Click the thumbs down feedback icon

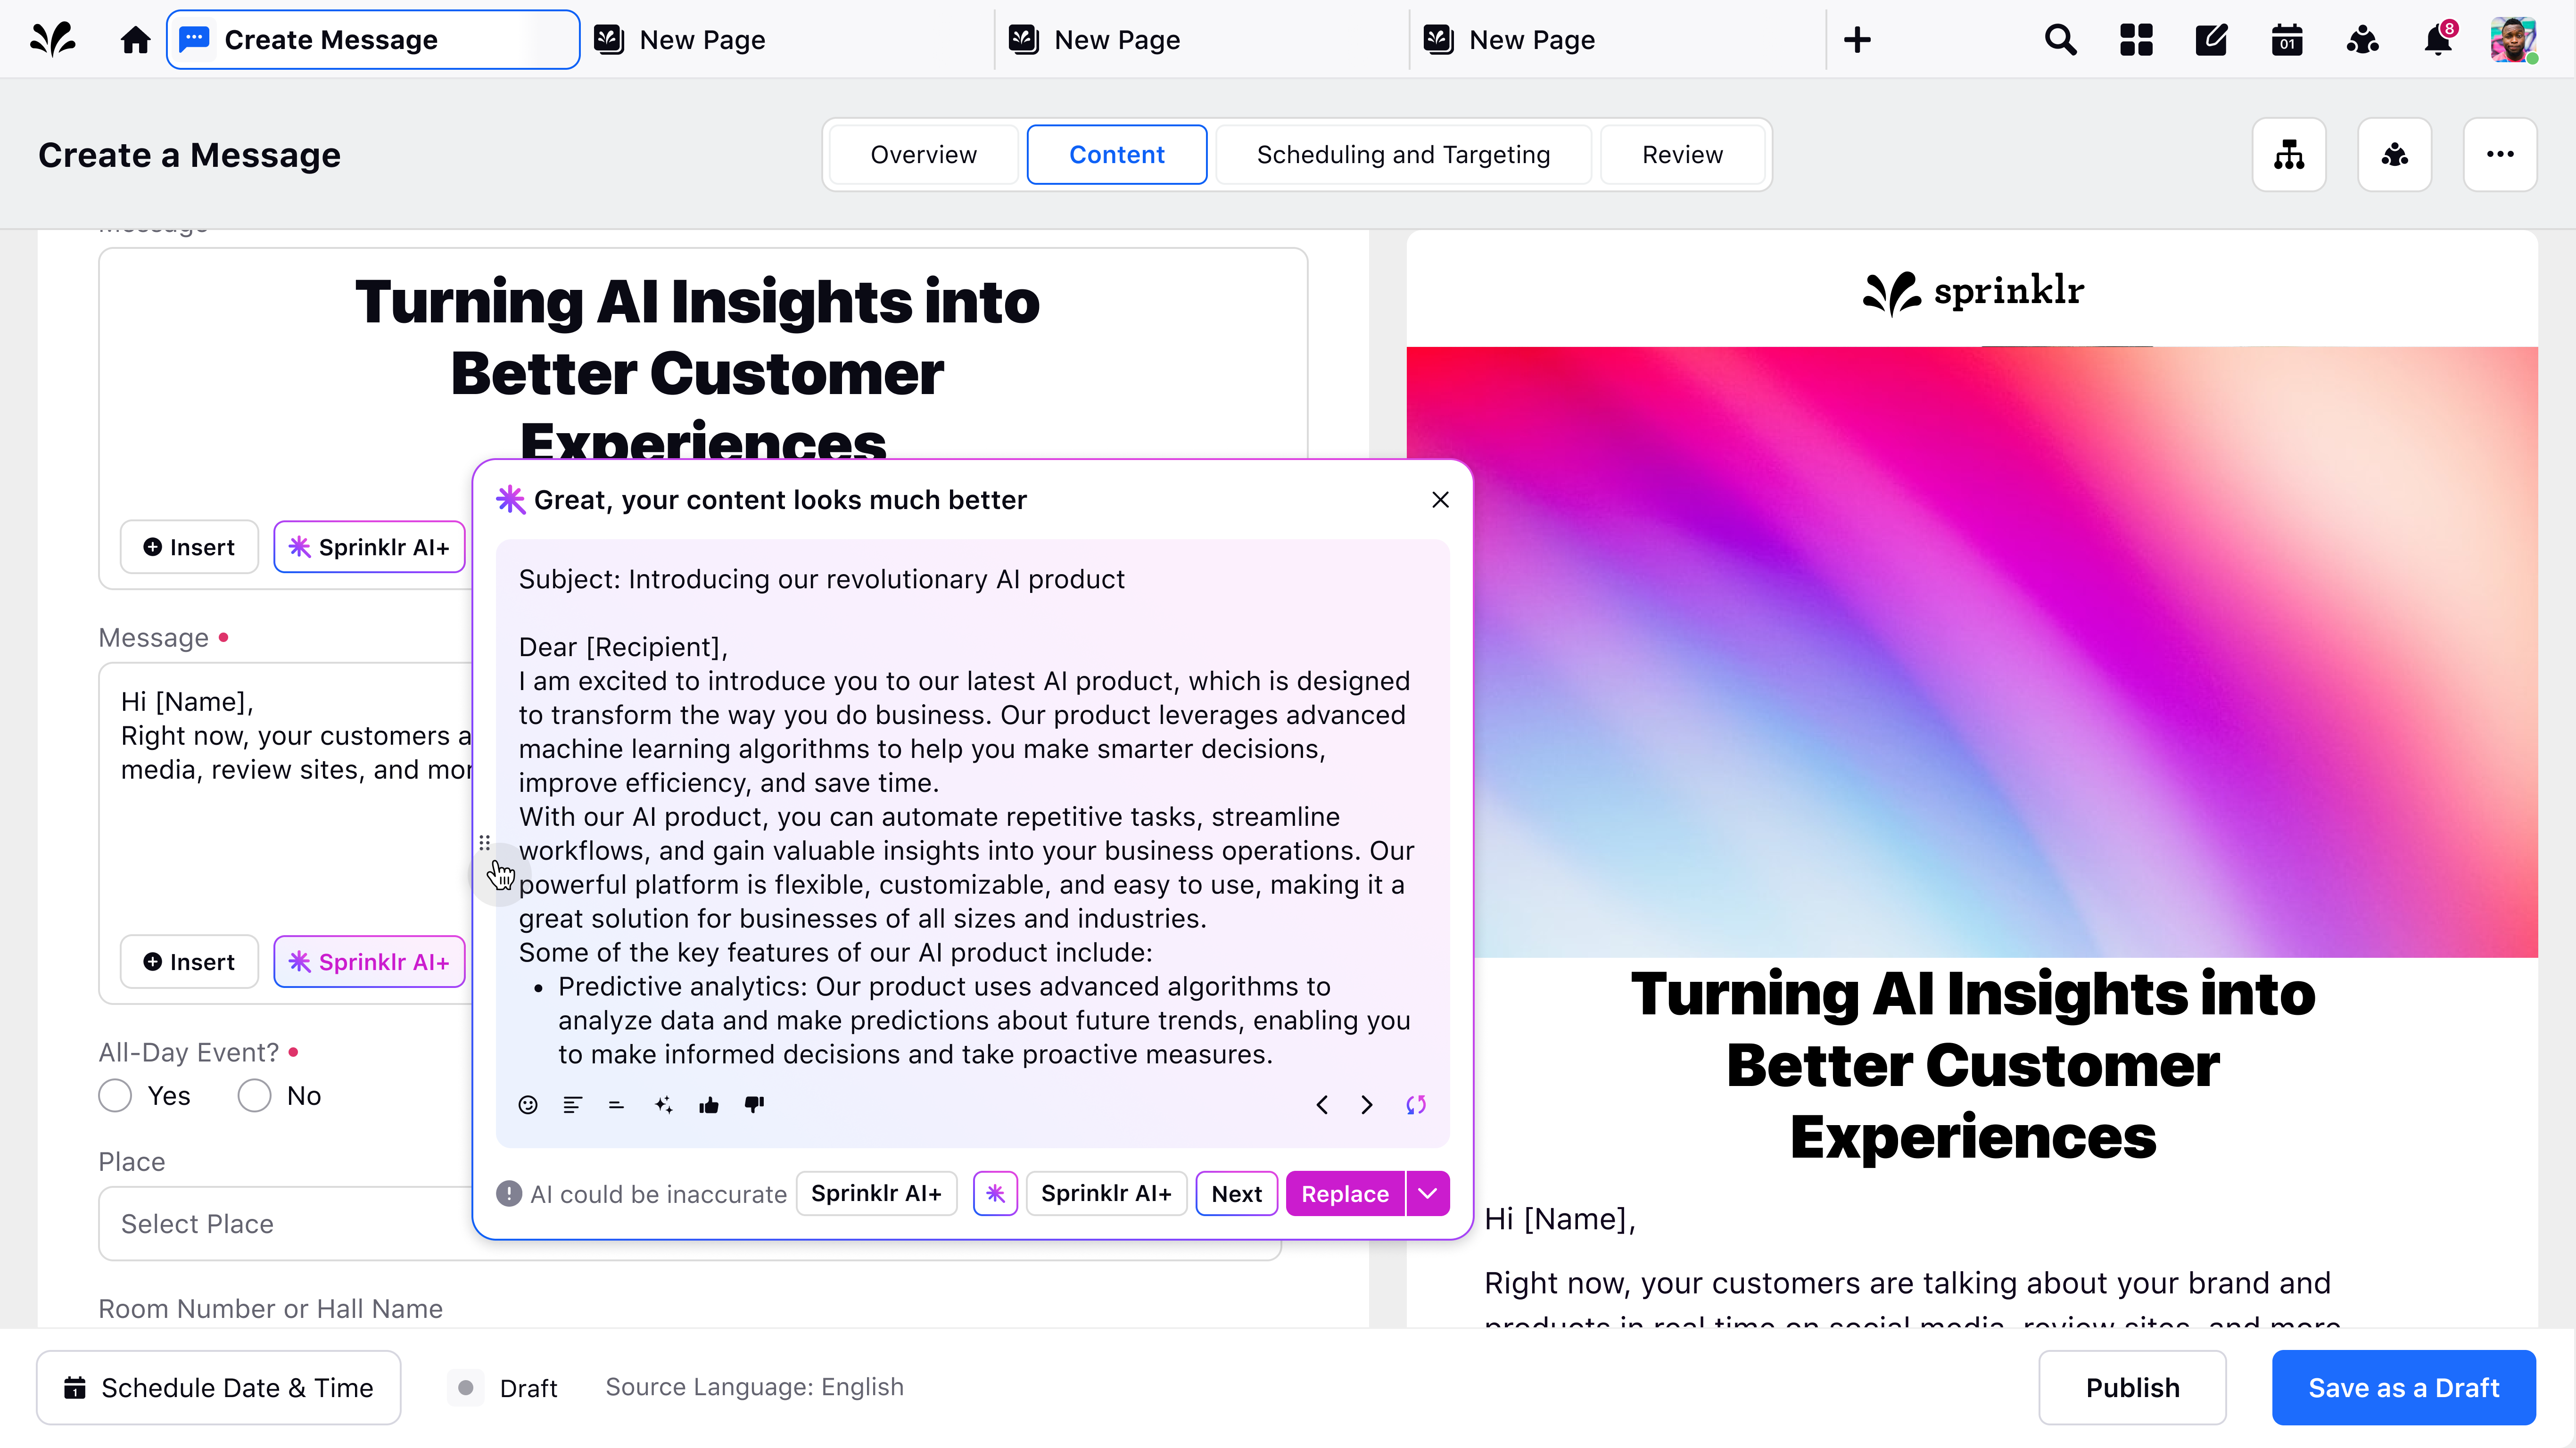[x=754, y=1105]
